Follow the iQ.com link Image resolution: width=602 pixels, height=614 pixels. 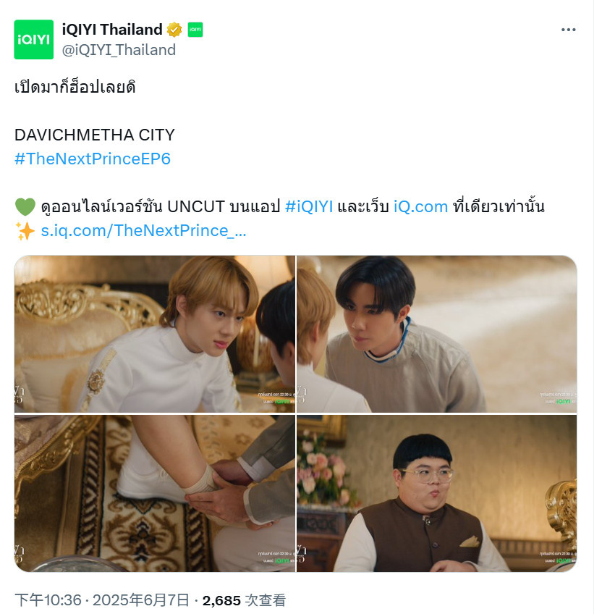[x=420, y=206]
